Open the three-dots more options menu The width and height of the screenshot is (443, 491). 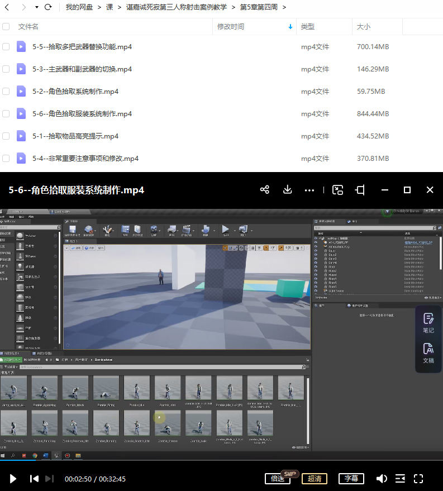(x=309, y=190)
